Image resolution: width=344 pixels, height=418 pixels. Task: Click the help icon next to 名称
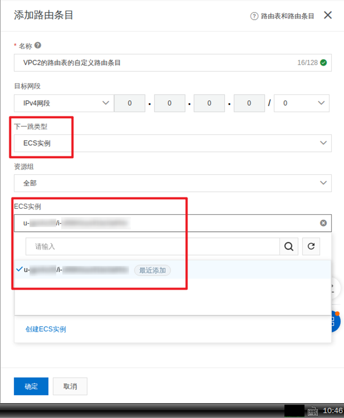tap(38, 45)
